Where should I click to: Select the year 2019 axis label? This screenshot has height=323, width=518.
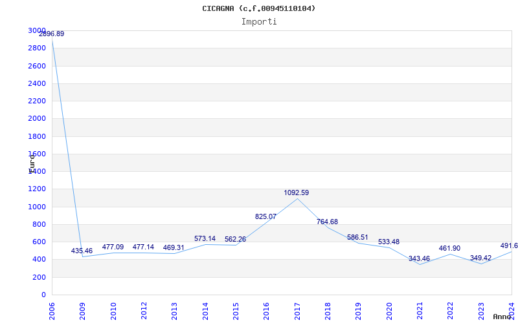(x=359, y=311)
